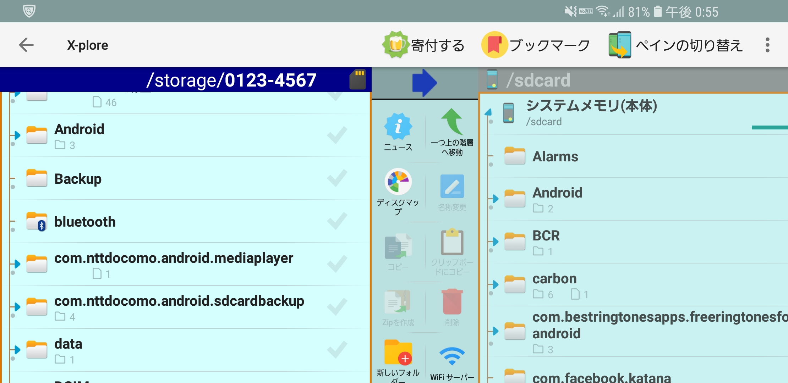Tap the back arrow in the top bar
The height and width of the screenshot is (383, 788).
tap(26, 45)
